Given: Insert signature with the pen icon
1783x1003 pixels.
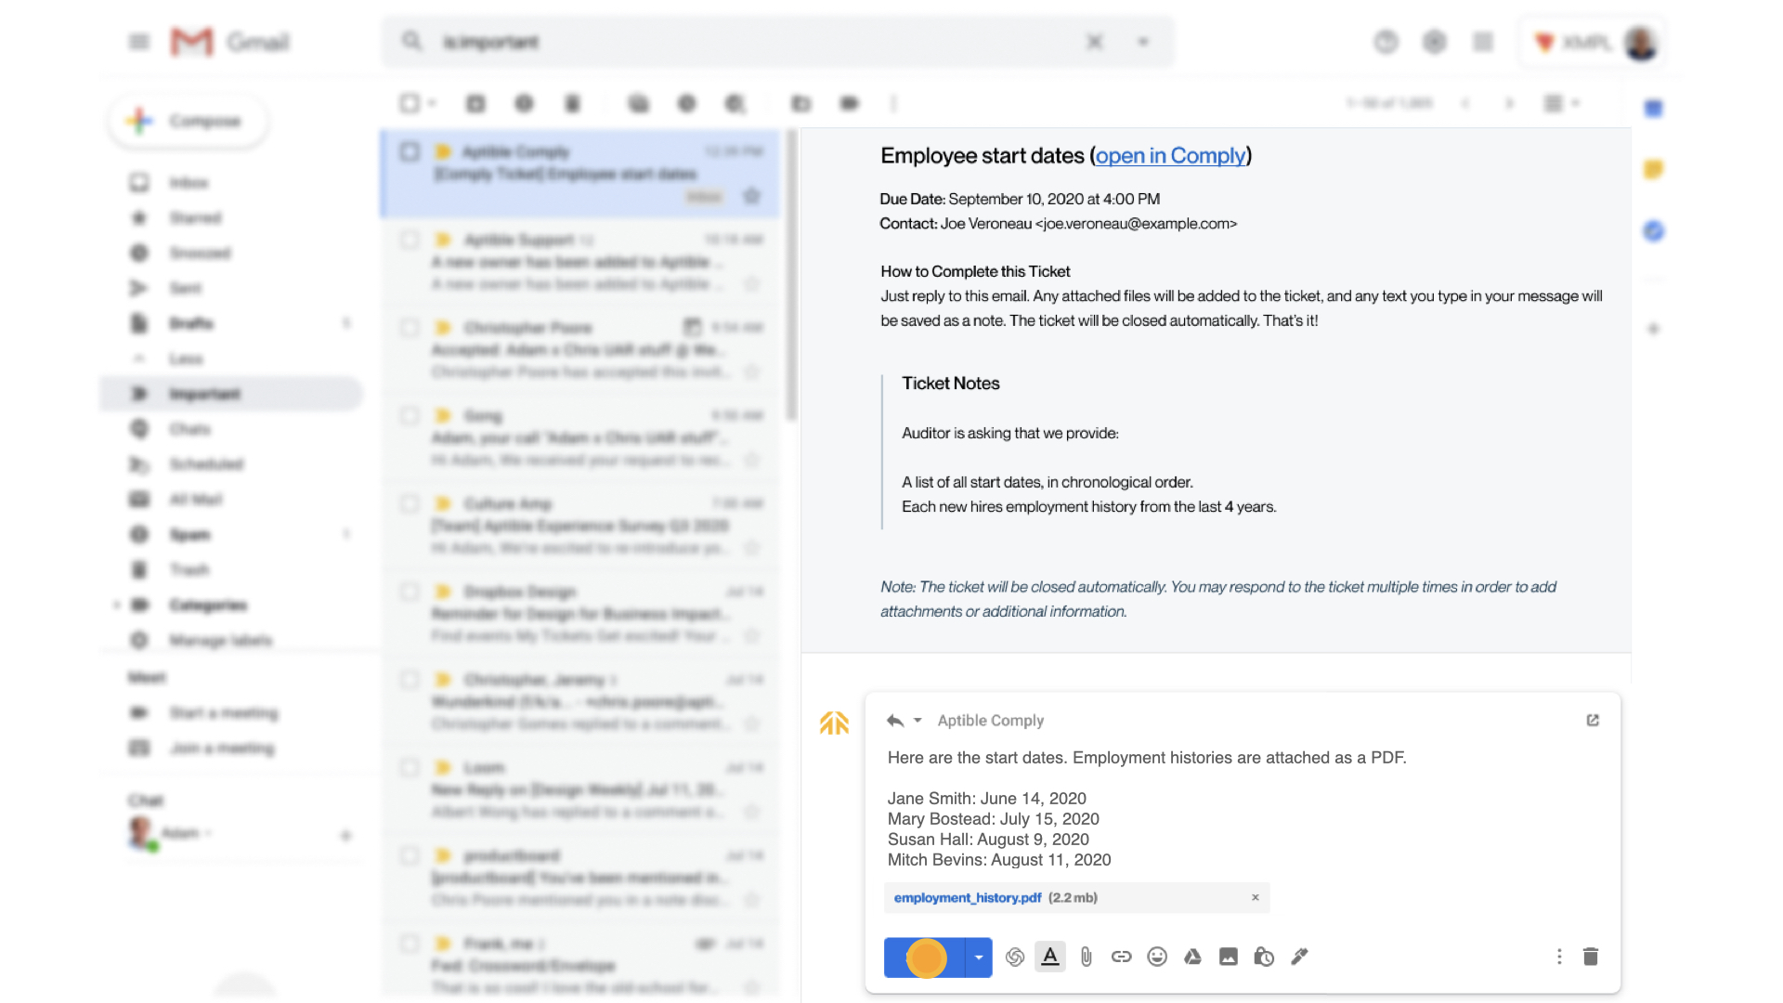Looking at the screenshot, I should point(1299,957).
